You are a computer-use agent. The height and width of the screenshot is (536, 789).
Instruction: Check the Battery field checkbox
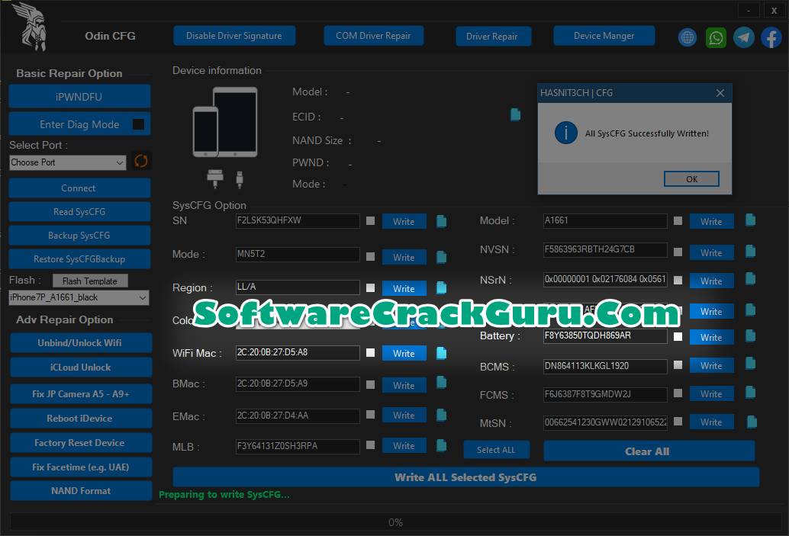[x=678, y=336]
